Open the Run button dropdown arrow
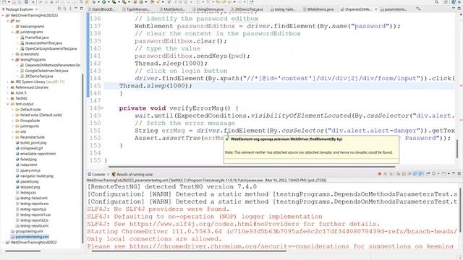Viewport: 463px width, 260px height. tap(109, 2)
